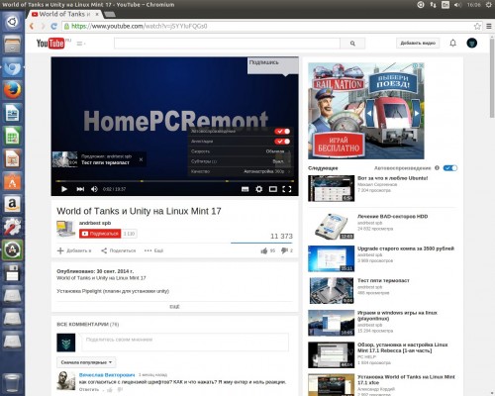Click the comment input box
This screenshot has width=495, height=396.
tap(185, 342)
